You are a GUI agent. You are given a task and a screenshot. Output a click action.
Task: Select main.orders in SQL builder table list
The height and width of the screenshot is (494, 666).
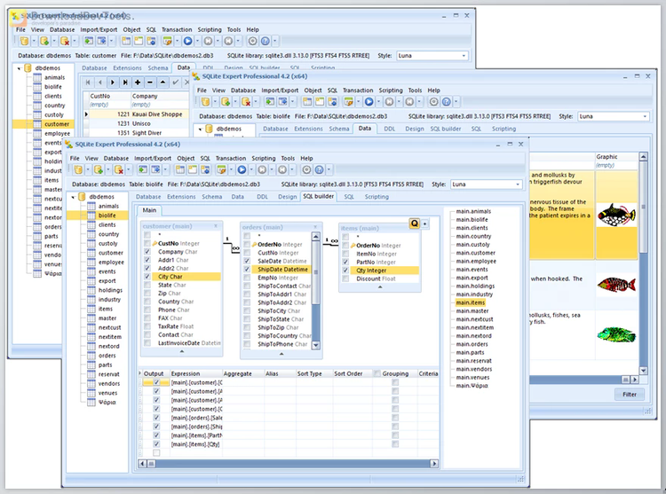click(472, 344)
